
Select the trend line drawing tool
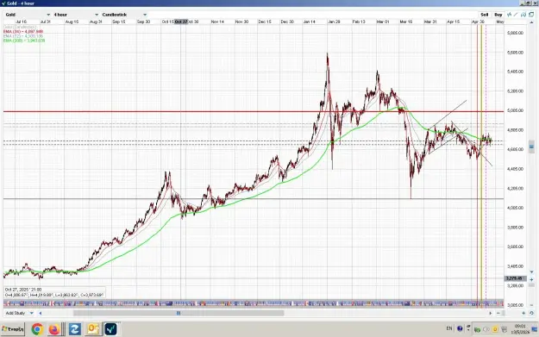pos(516,15)
